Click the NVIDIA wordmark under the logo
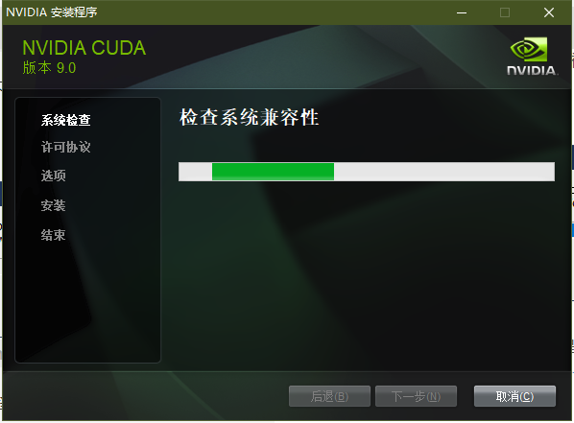The height and width of the screenshot is (423, 574). coord(533,70)
